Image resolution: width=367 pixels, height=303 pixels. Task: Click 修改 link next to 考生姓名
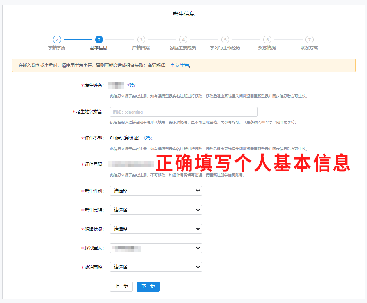click(x=131, y=85)
